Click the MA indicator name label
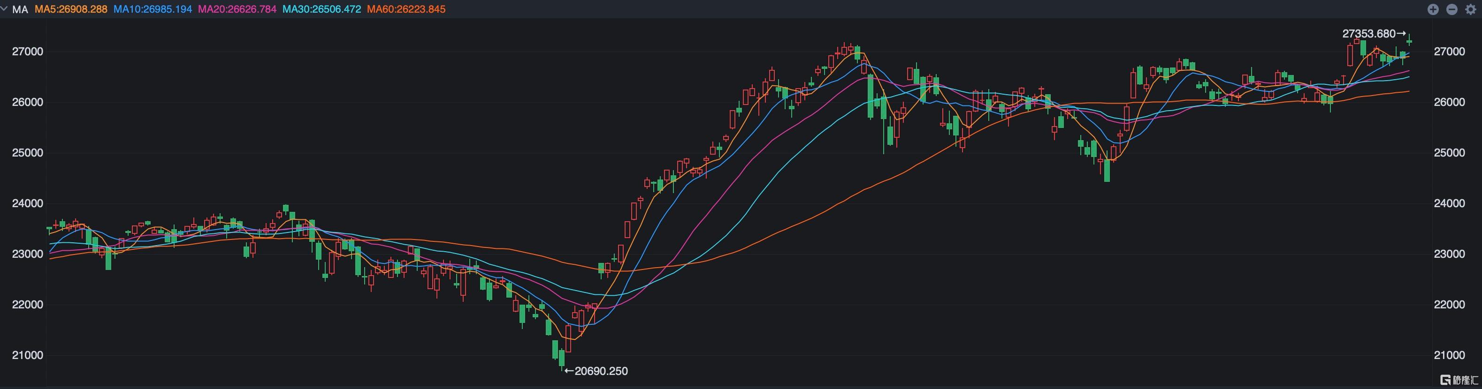This screenshot has width=1482, height=389. pos(20,9)
